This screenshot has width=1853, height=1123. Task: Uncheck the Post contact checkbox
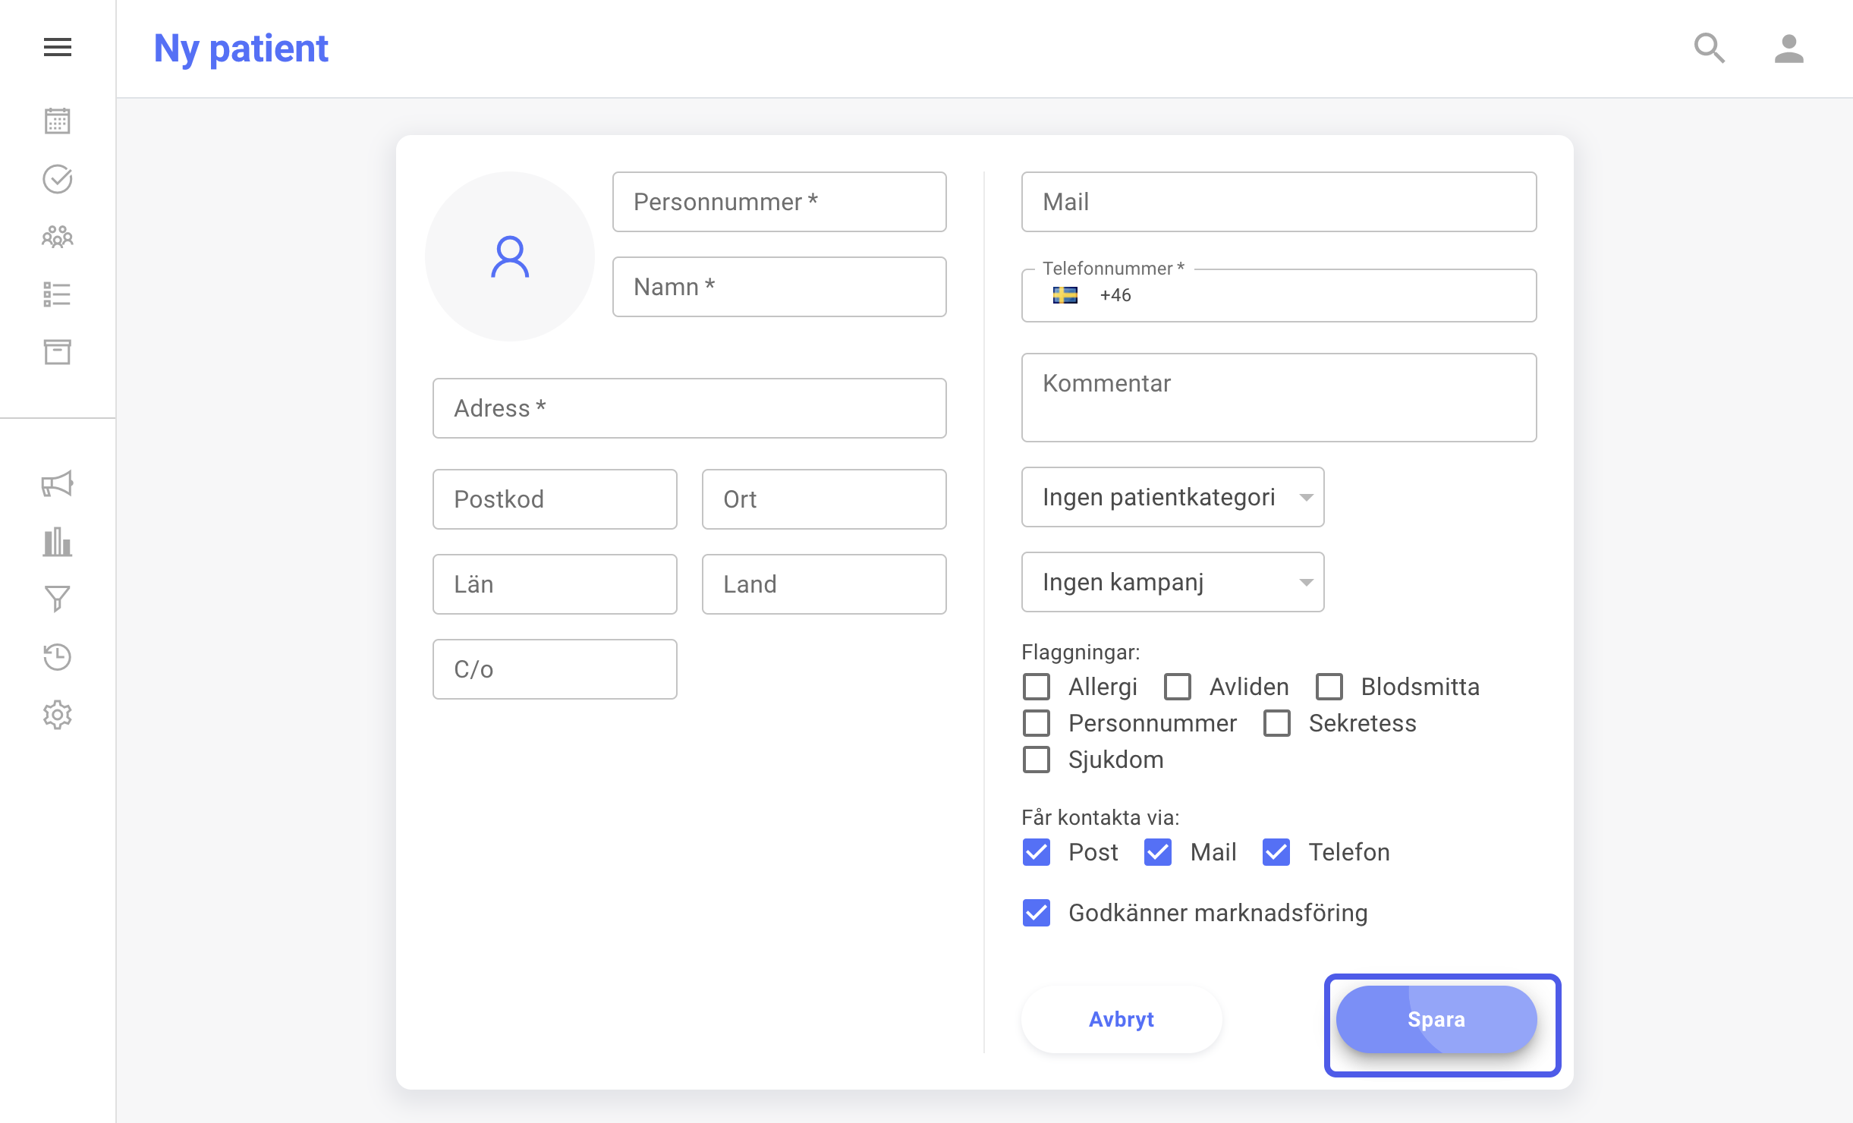coord(1037,852)
